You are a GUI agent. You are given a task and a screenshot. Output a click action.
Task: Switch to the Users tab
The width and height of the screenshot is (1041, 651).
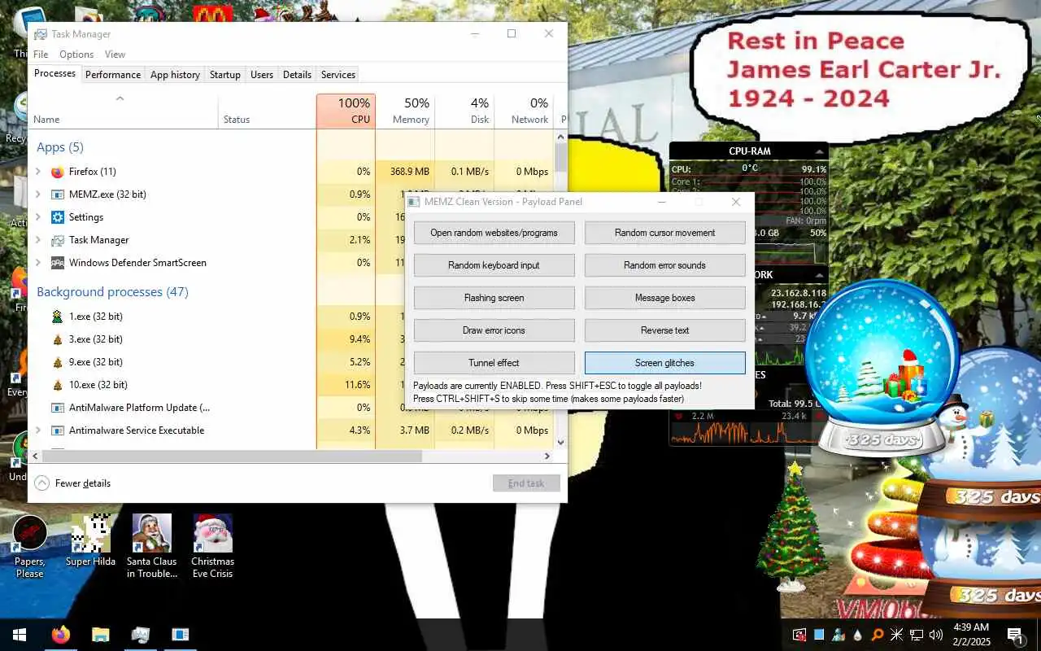pyautogui.click(x=262, y=74)
